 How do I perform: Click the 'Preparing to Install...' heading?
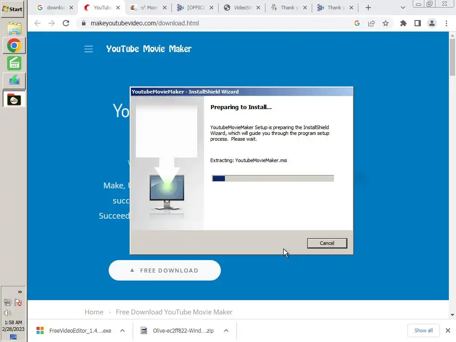pos(241,107)
